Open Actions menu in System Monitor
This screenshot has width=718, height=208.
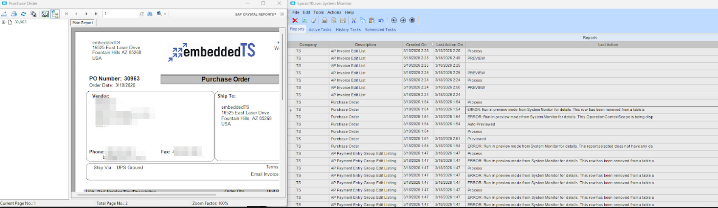pyautogui.click(x=334, y=12)
